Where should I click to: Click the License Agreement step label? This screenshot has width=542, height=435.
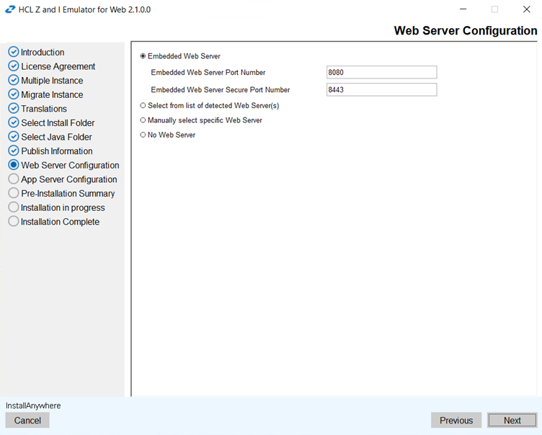[58, 66]
